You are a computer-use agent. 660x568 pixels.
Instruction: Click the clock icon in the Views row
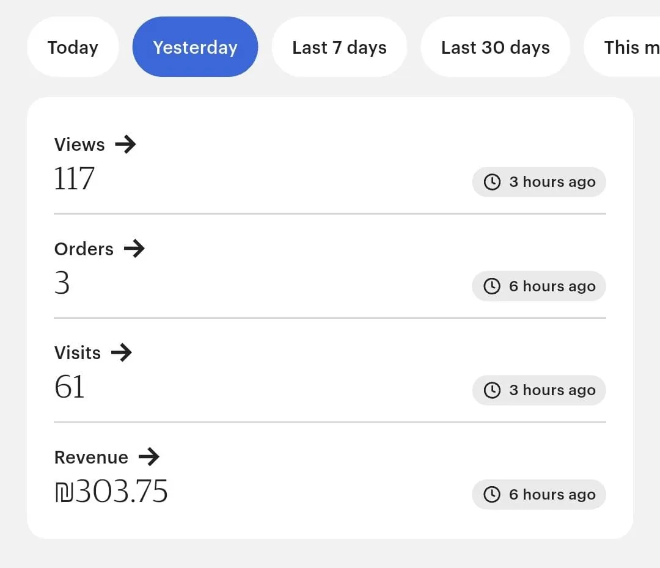point(492,182)
